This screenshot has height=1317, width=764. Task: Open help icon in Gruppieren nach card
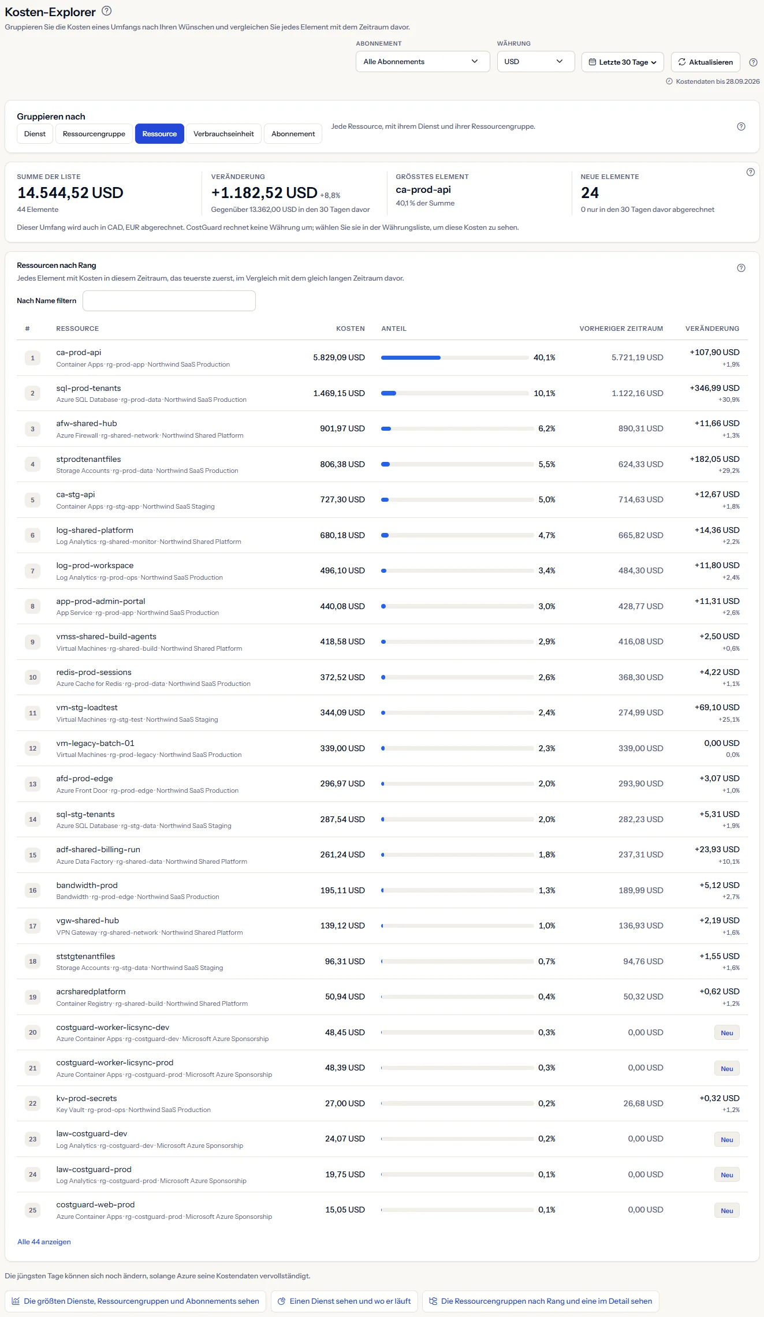pos(741,126)
